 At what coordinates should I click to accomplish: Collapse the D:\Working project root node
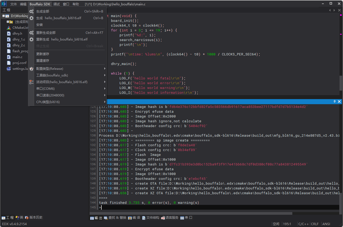click(x=3, y=16)
